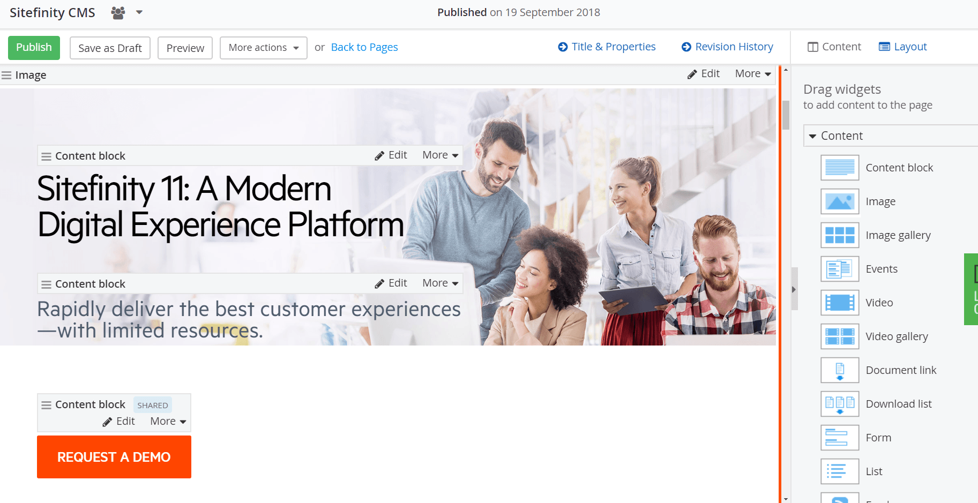Click the 'Video gallery' widget label
This screenshot has height=503, width=978.
[897, 336]
